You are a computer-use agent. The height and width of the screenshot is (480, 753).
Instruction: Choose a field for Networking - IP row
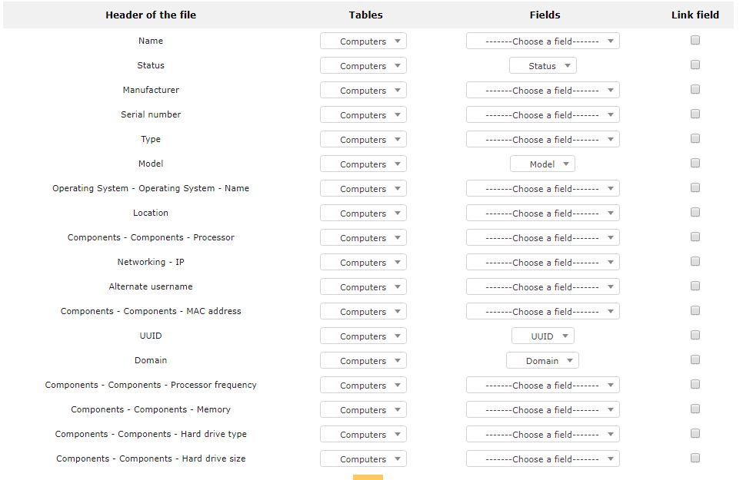tap(543, 263)
